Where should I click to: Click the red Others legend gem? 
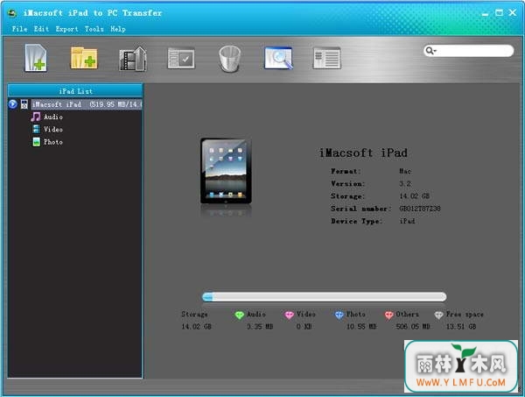(x=388, y=315)
